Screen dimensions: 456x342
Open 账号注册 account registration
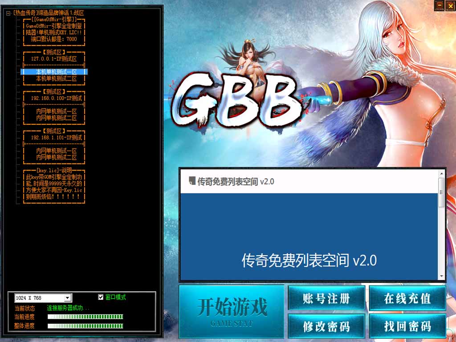click(x=326, y=298)
